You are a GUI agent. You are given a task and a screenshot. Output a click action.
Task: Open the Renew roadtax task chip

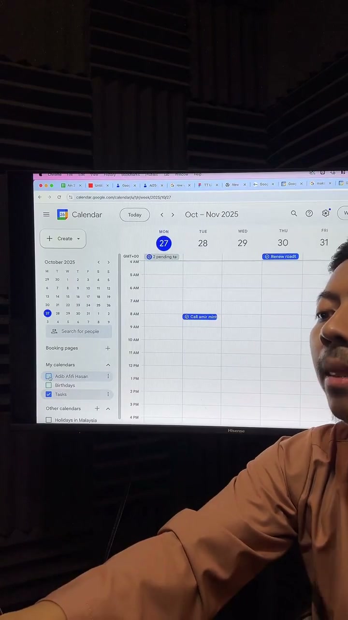tap(280, 256)
